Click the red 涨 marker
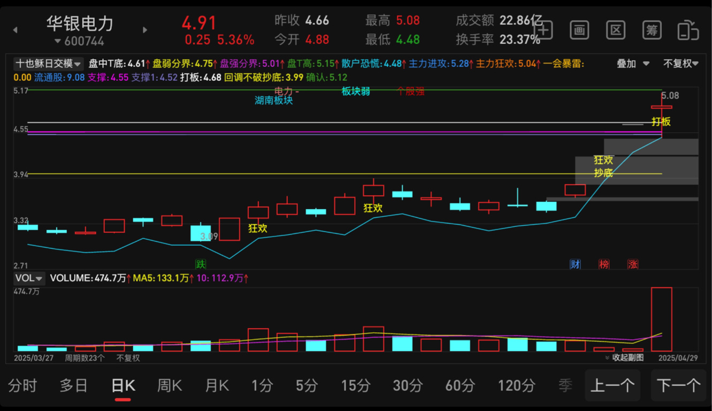This screenshot has height=411, width=712. [633, 264]
